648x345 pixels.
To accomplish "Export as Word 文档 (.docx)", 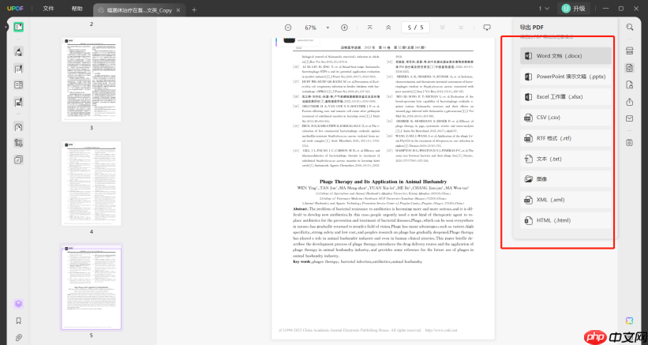I will [x=565, y=56].
